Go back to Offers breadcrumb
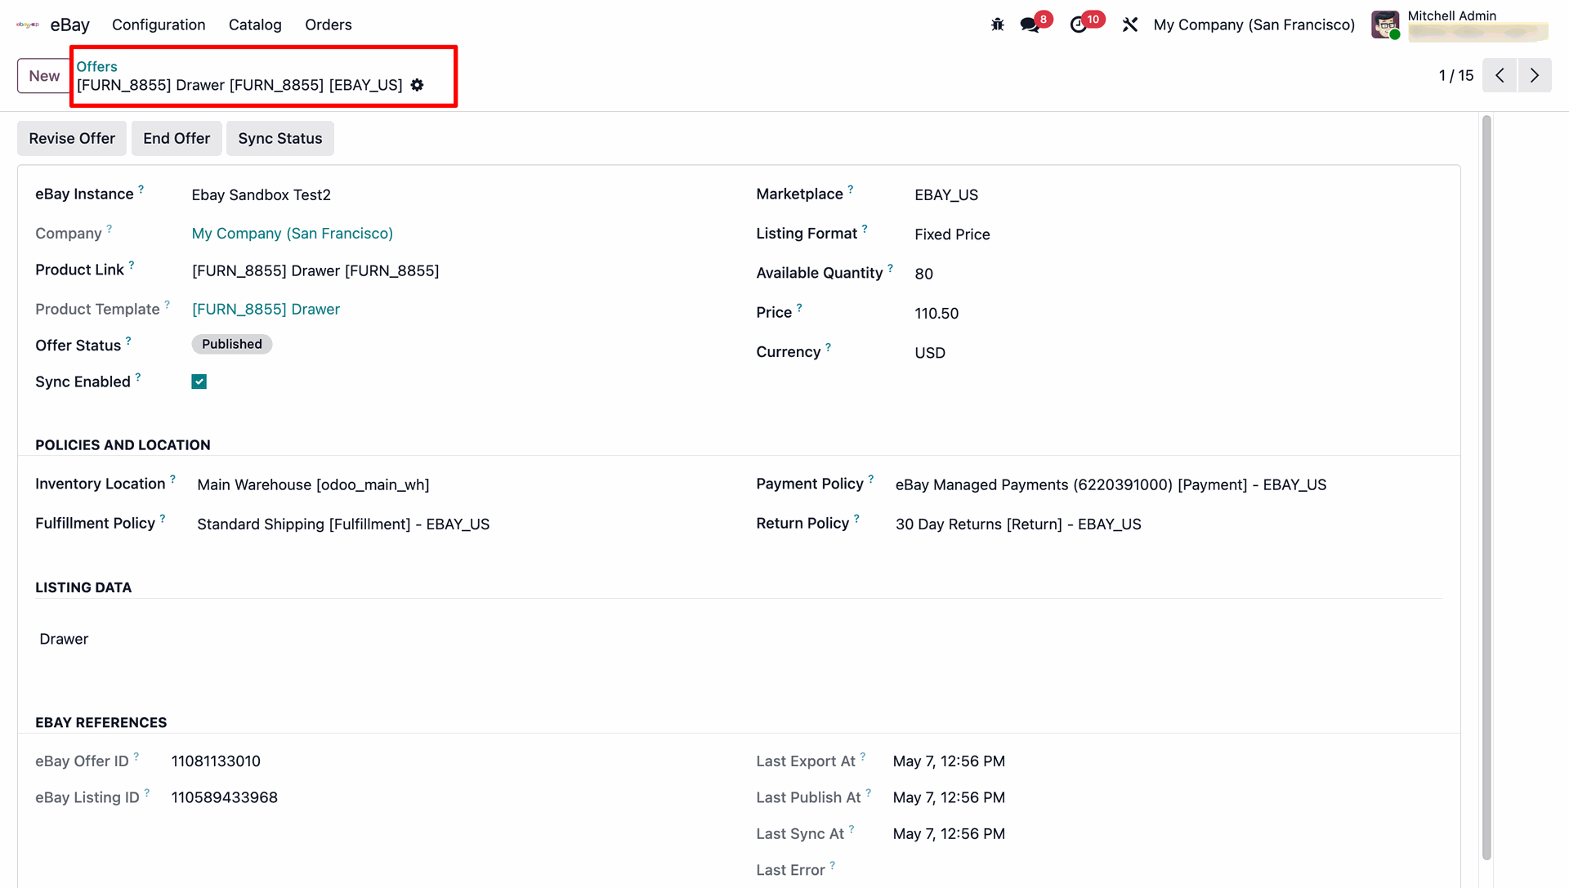The height and width of the screenshot is (888, 1569). coord(96,66)
